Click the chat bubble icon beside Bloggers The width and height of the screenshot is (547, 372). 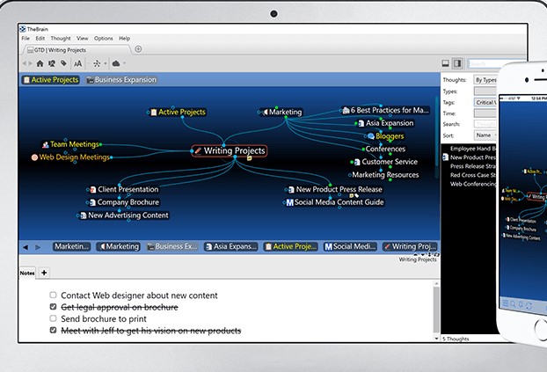tap(371, 136)
